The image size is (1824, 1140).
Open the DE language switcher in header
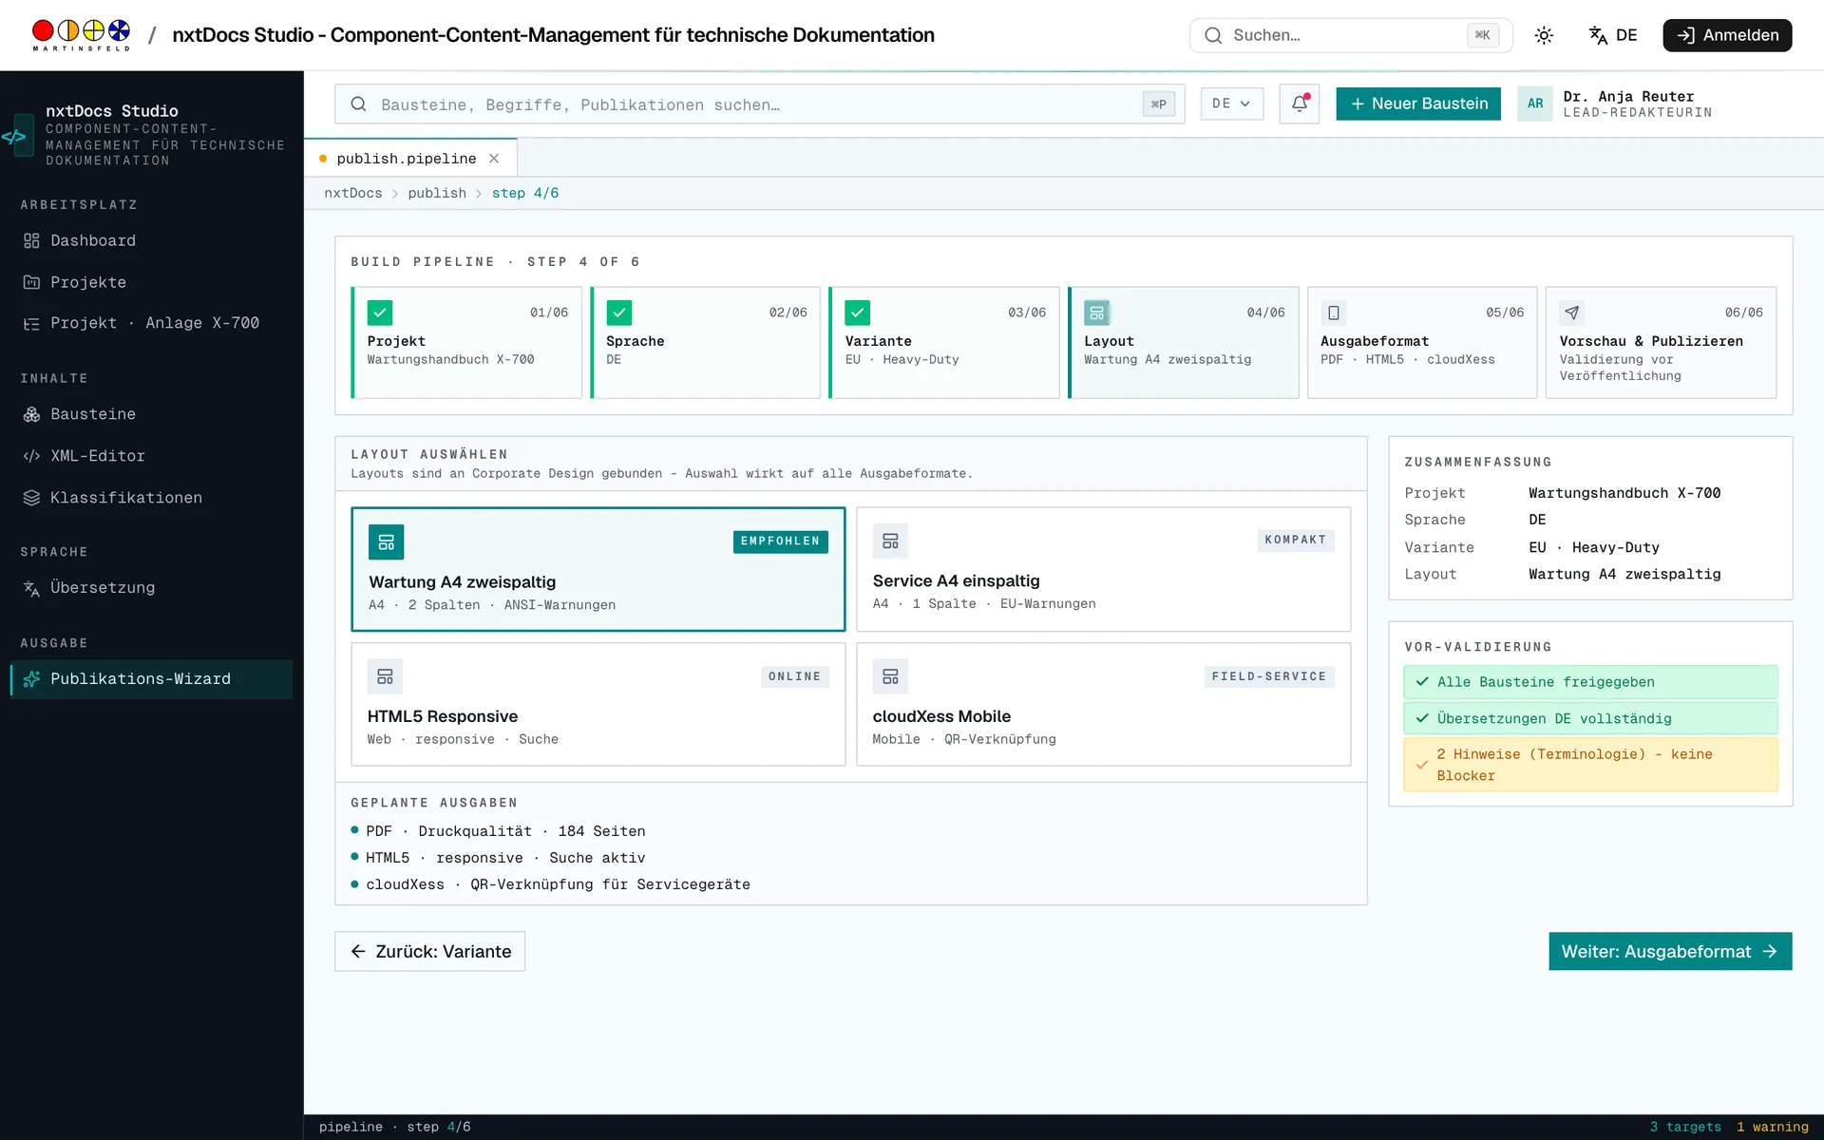[x=1613, y=35]
